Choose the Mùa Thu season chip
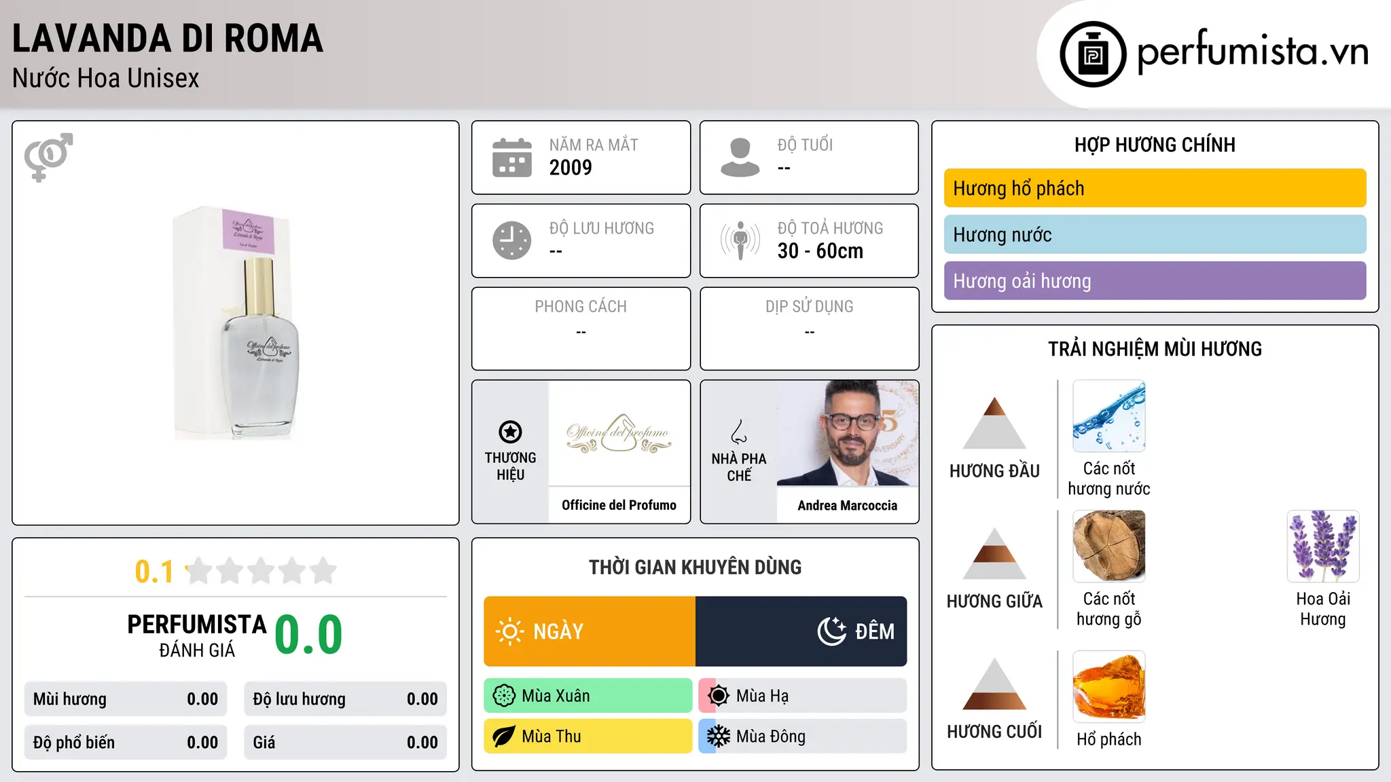1391x782 pixels. [x=588, y=737]
